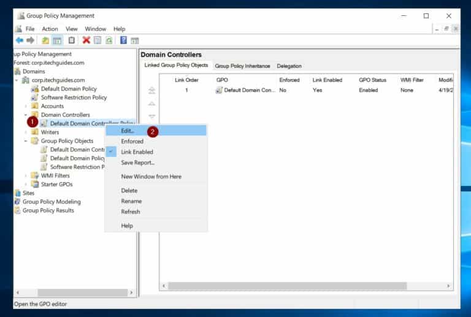Click the Forward arrow toolbar icon
471x317 pixels.
tap(30, 40)
